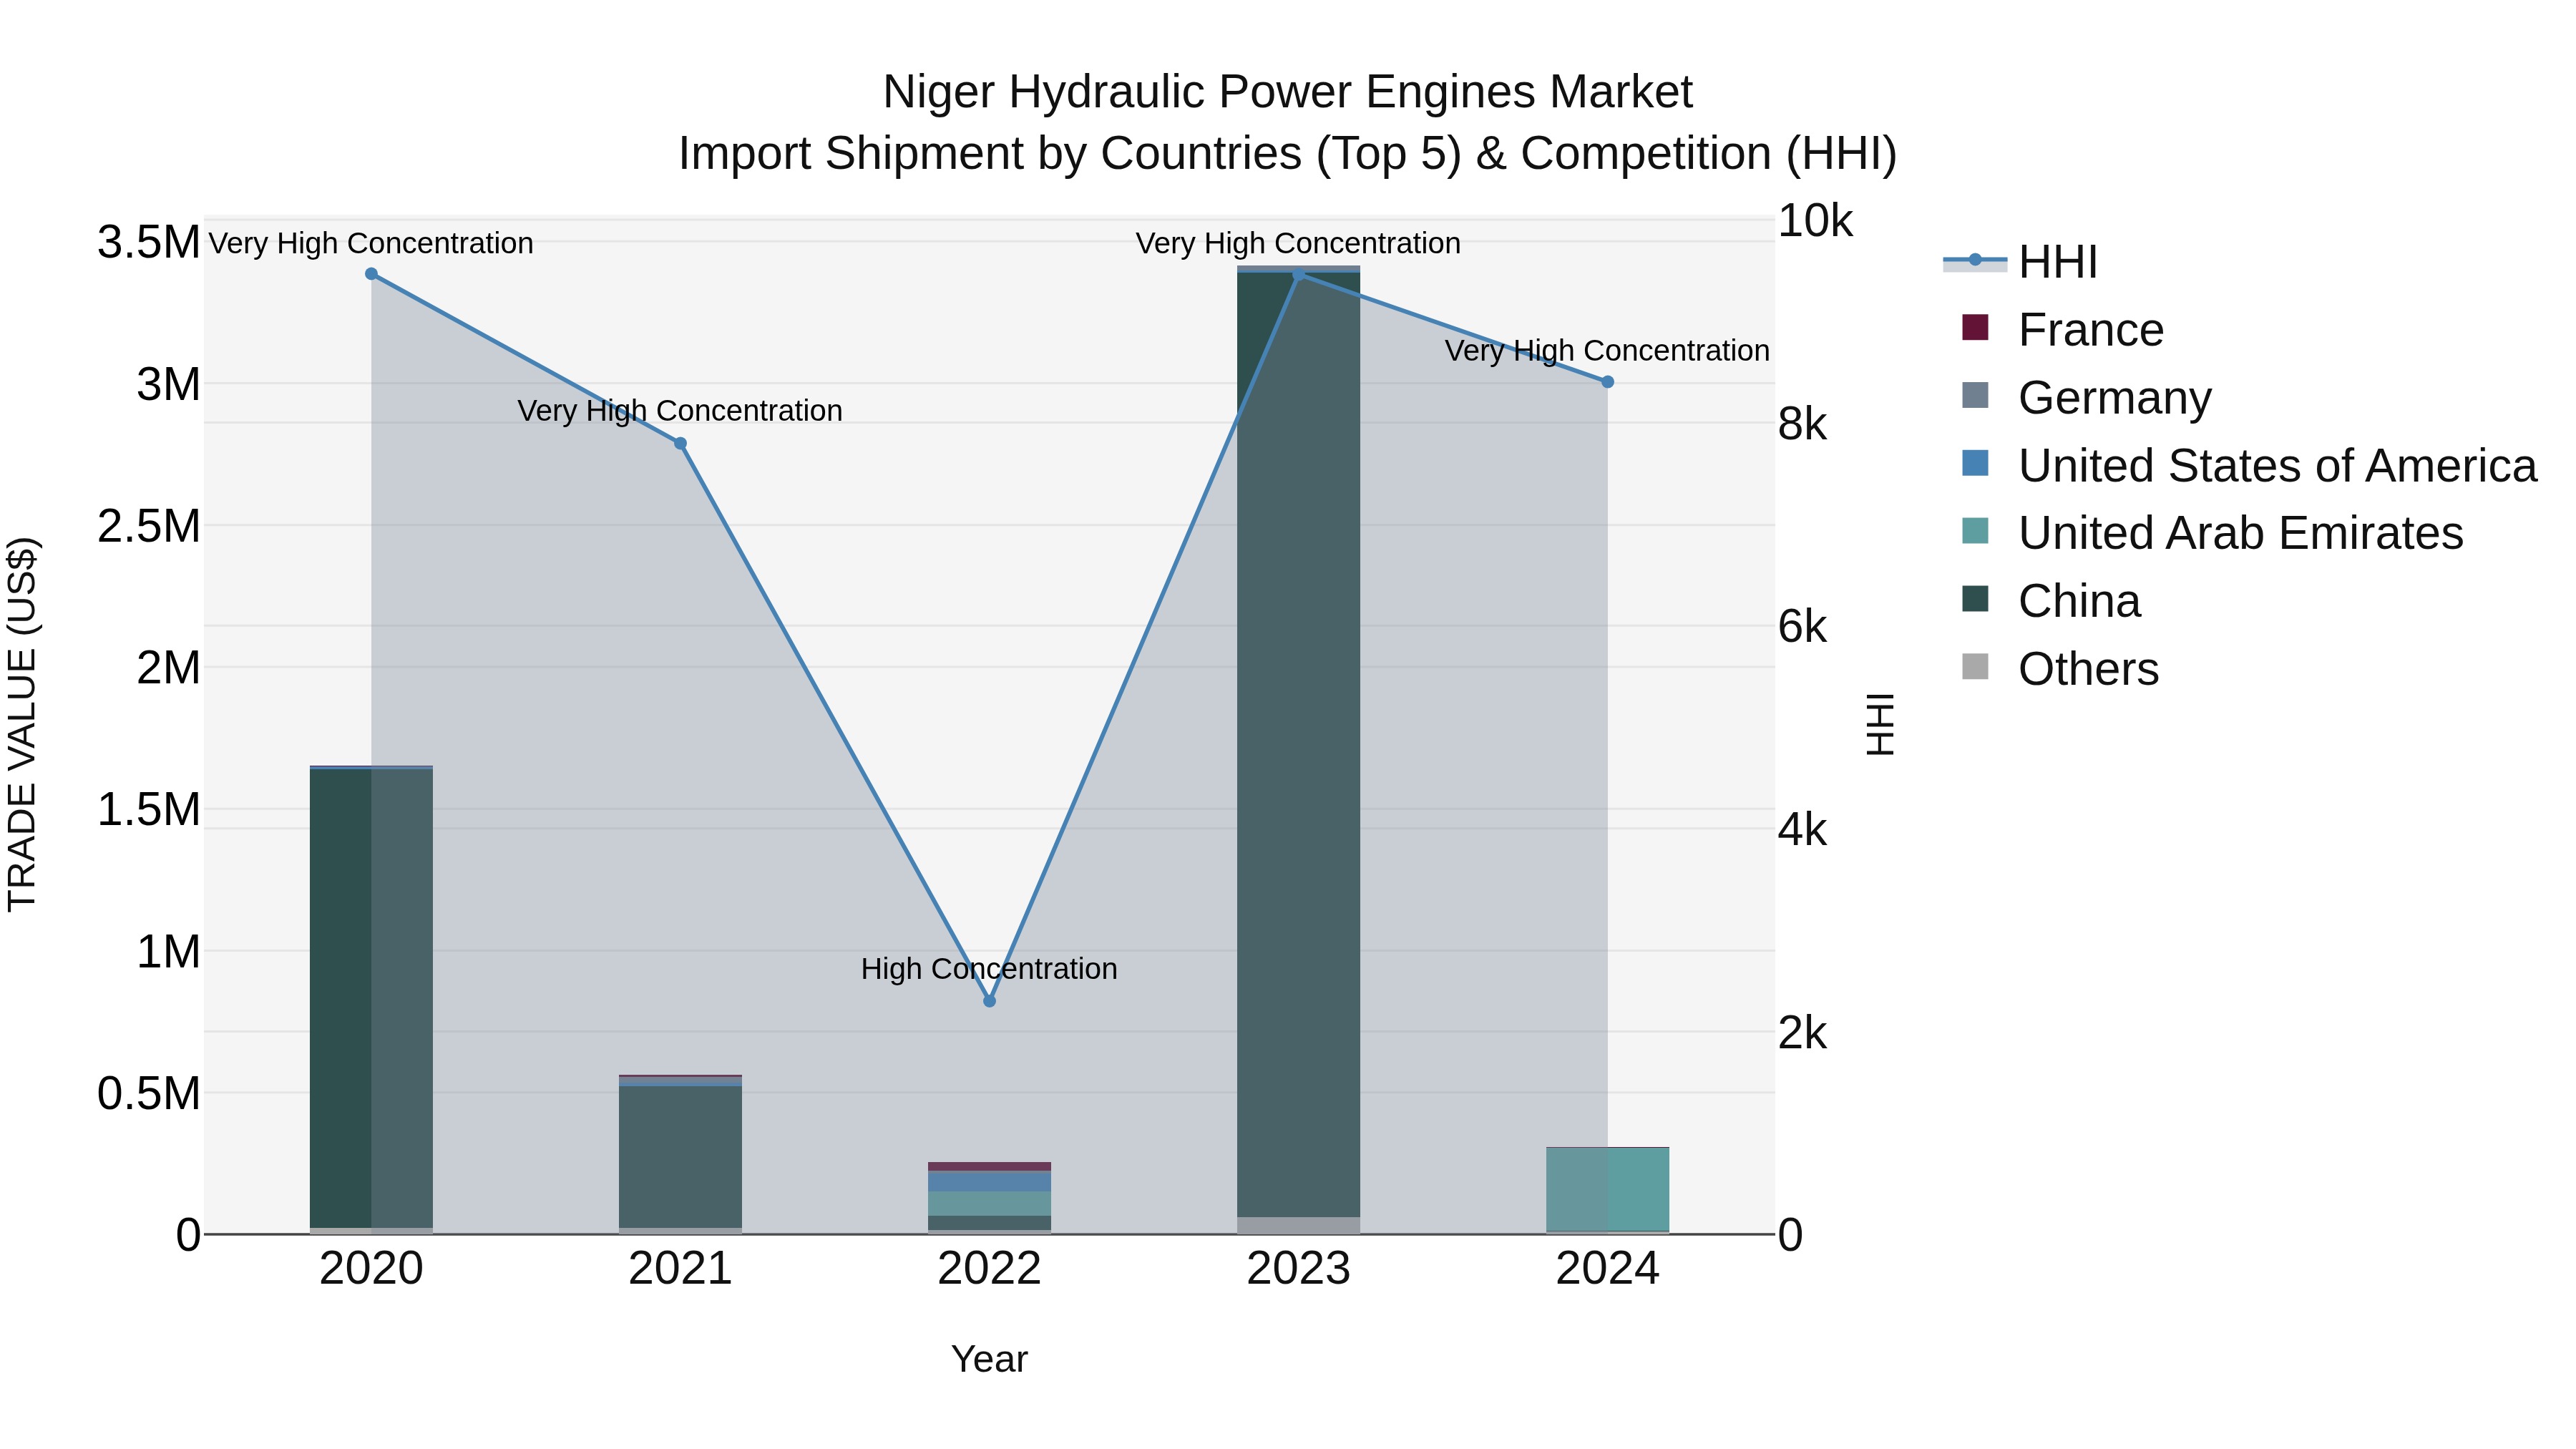2576x1449 pixels.
Task: Toggle United States of America legend entry
Action: [x=2249, y=466]
